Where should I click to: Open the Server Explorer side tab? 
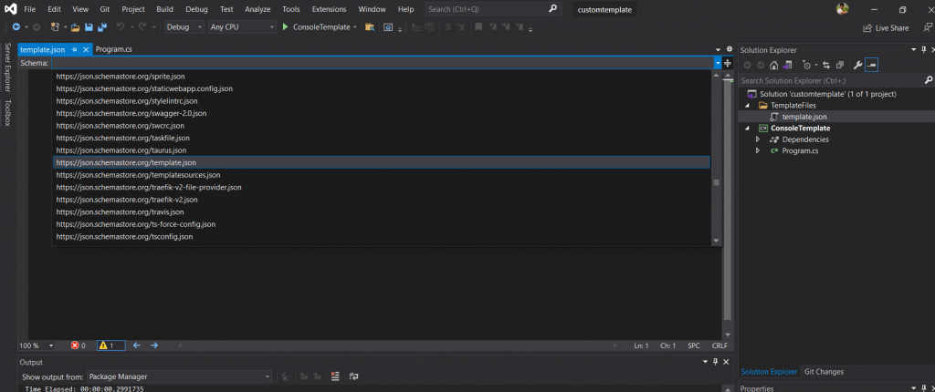click(7, 67)
